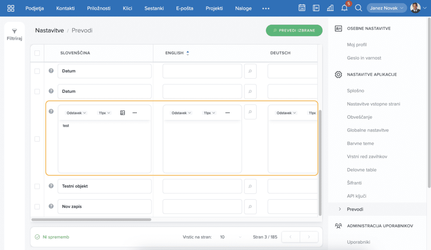Image resolution: width=431 pixels, height=250 pixels.
Task: Click the translate icon beside the Nov zapis row
Action: 250,207
